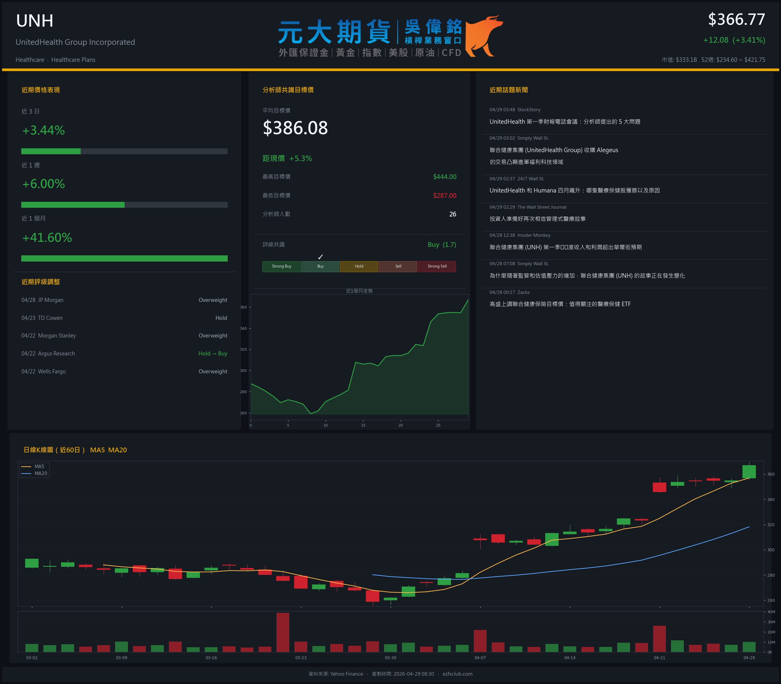
Task: Click the MA20 legend line marker
Action: tap(26, 473)
